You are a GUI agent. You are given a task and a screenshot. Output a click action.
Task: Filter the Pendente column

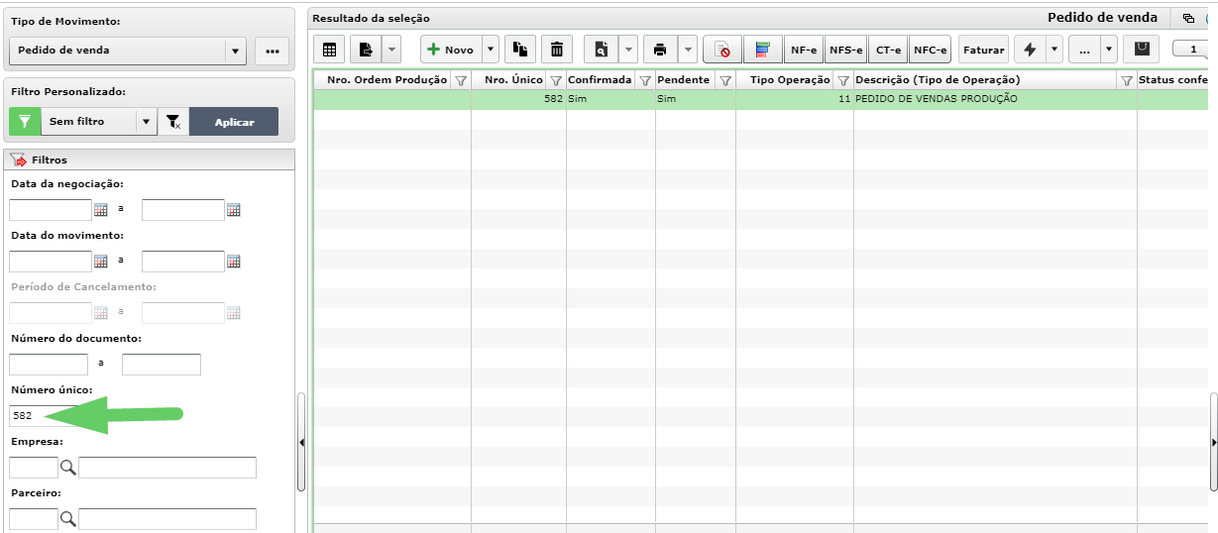click(724, 80)
